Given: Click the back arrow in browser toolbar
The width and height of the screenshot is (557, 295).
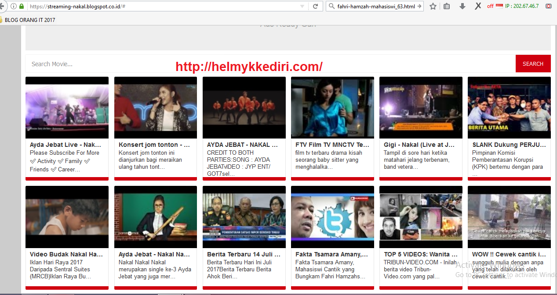Looking at the screenshot, I should coord(2,6).
